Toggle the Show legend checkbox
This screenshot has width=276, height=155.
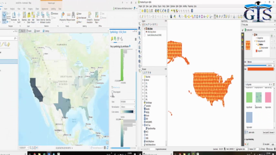113,92
